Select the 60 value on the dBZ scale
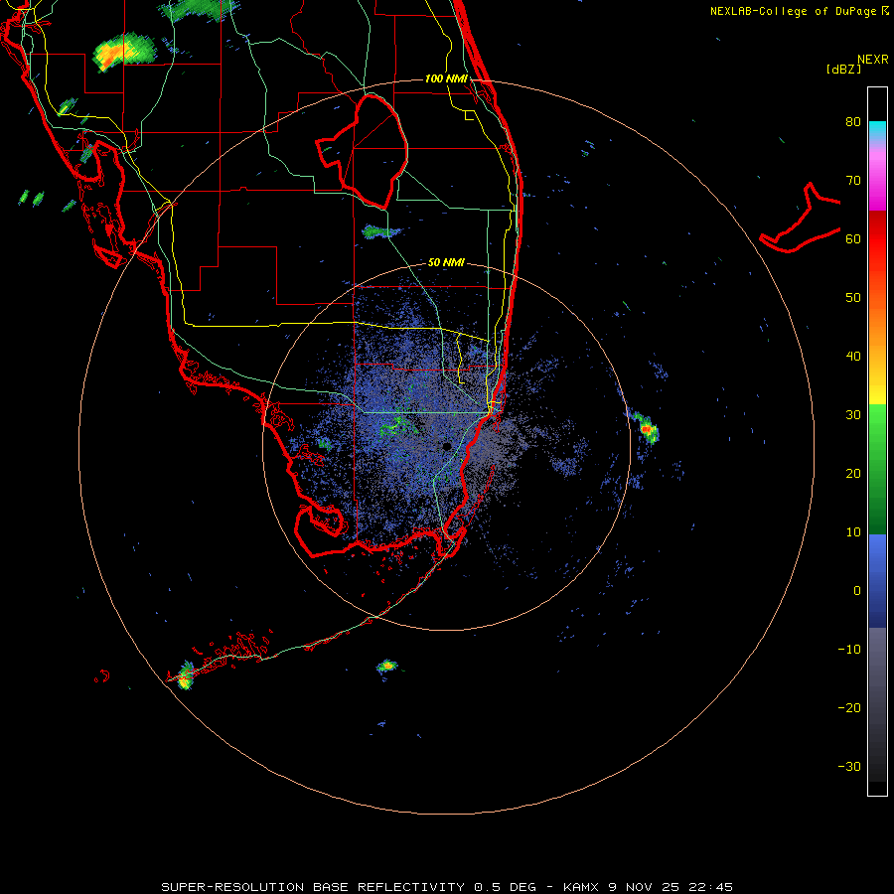Viewport: 894px width, 894px height. (x=853, y=238)
